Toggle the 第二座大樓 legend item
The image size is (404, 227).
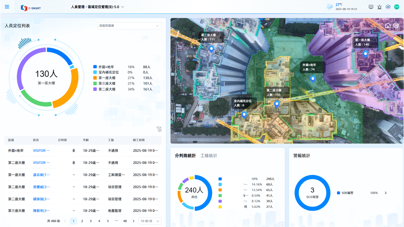pos(107,89)
